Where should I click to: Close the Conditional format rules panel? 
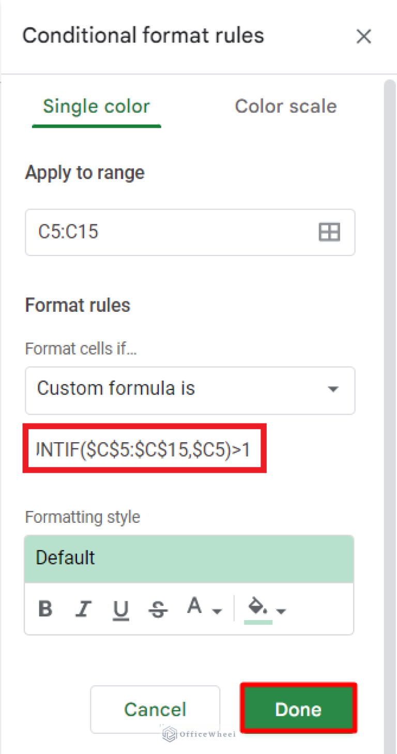(364, 36)
